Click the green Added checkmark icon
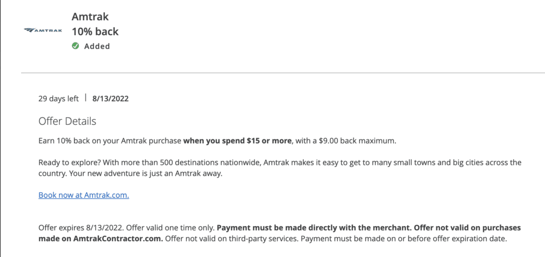 tap(76, 46)
